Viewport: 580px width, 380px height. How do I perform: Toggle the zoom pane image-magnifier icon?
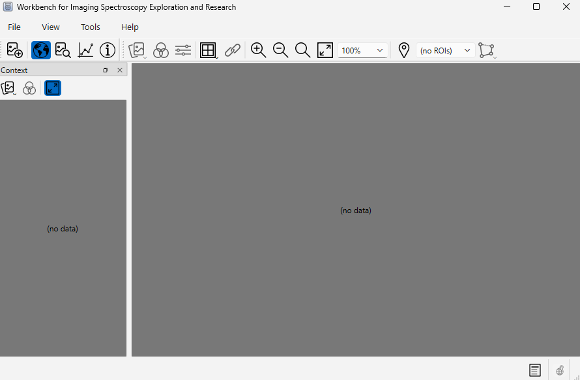63,50
